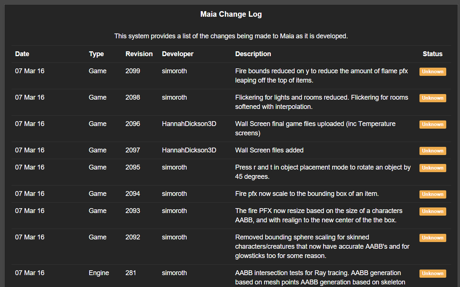This screenshot has width=460, height=287.
Task: Select Unknown badge on revision 2094 row
Action: [432, 194]
